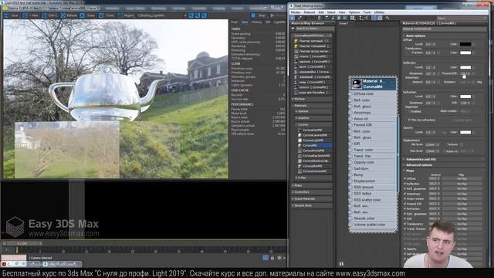
Task: Click the CoronaMtl node preview sphere thumbnail
Action: [357, 83]
